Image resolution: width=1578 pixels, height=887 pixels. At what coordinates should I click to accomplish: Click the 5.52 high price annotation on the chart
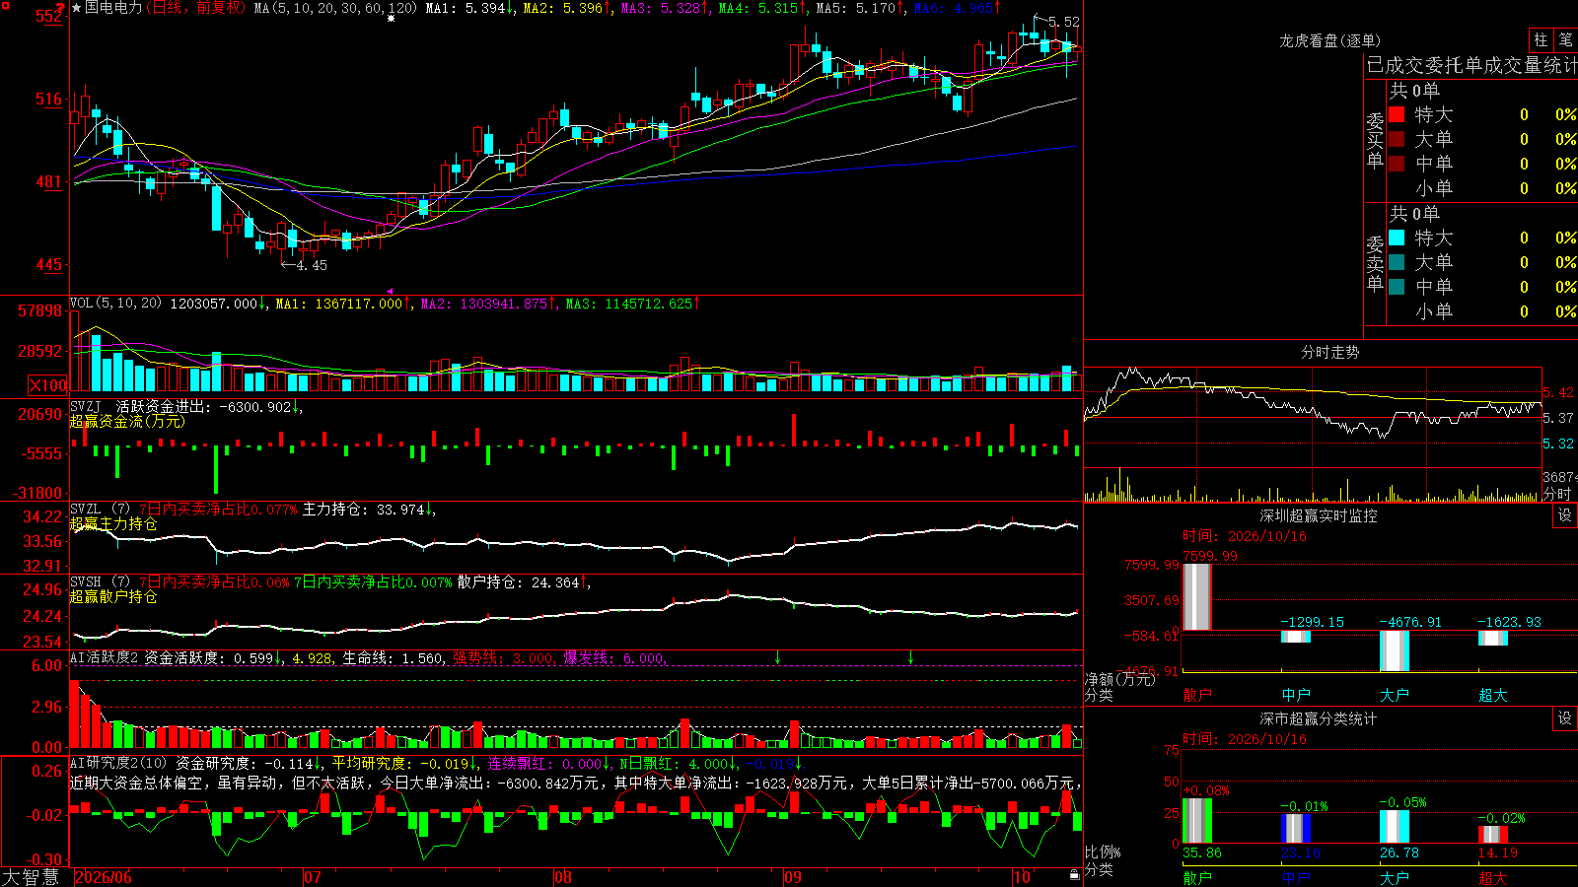coord(1063,22)
